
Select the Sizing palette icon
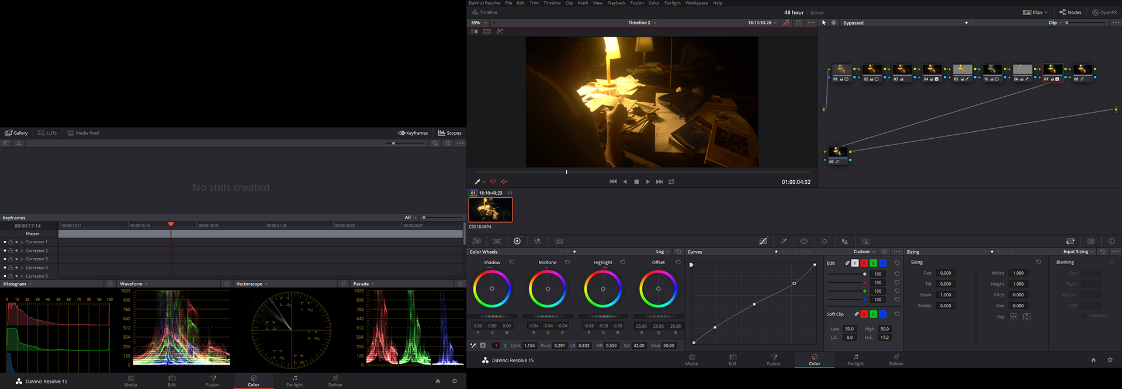[1070, 241]
